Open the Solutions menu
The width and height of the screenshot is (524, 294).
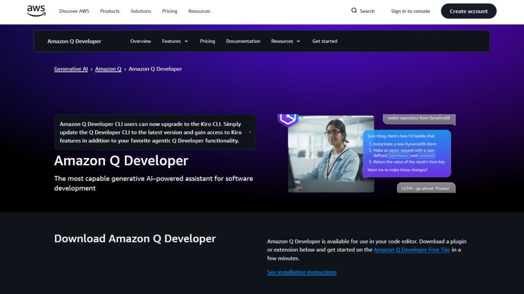[141, 11]
